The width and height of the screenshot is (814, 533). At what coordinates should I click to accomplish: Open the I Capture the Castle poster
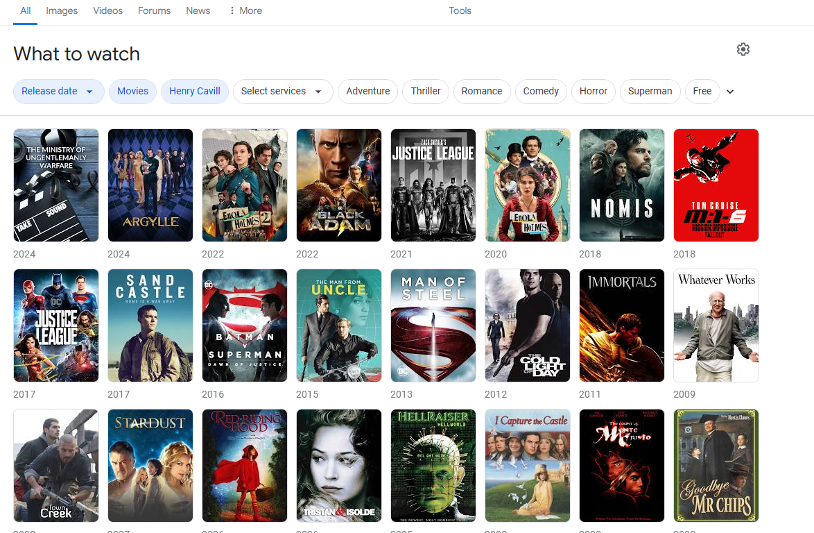[x=528, y=466]
